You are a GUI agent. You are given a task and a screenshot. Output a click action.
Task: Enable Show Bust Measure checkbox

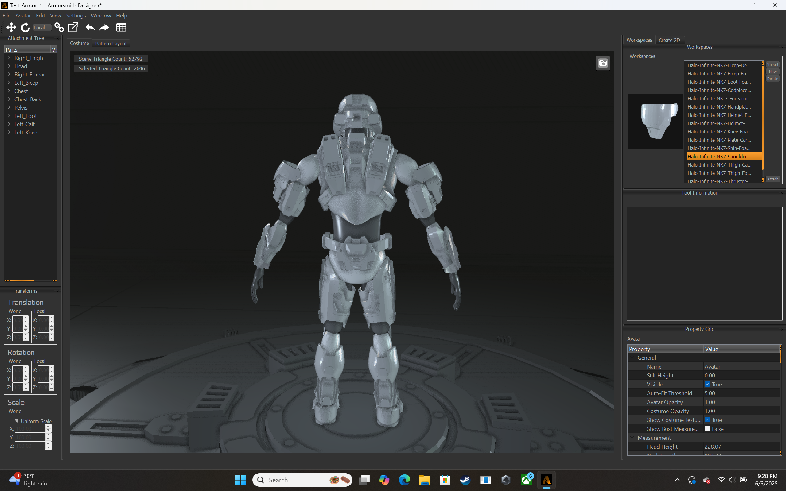707,429
